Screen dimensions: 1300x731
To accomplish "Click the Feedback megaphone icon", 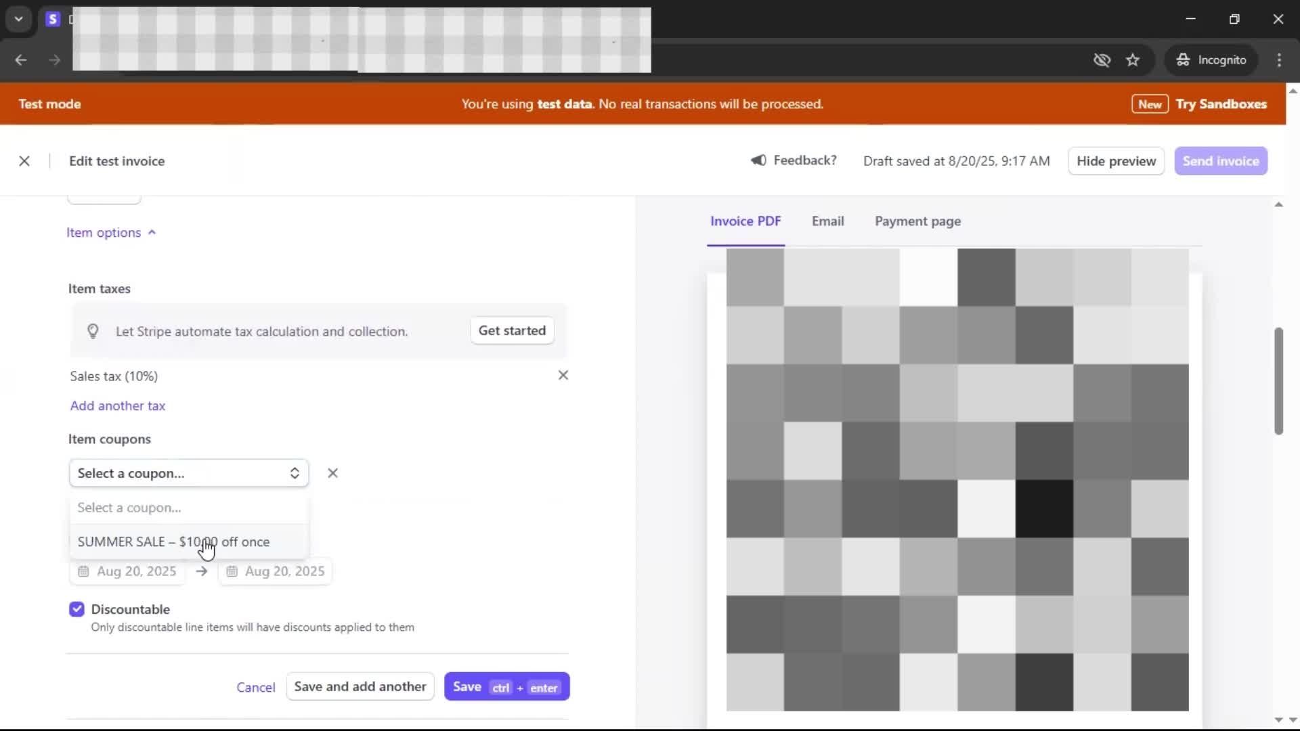I will (x=758, y=160).
